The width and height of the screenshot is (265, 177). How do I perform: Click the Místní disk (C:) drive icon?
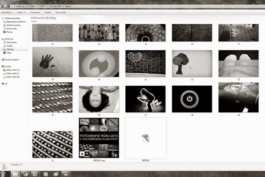click(5, 70)
